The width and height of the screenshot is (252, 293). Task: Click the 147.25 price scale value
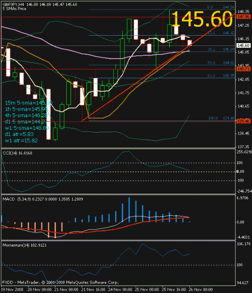(243, 25)
